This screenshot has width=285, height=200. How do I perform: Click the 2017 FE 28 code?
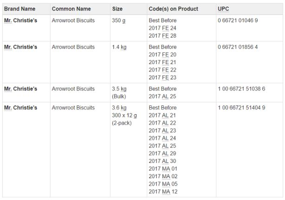click(162, 36)
